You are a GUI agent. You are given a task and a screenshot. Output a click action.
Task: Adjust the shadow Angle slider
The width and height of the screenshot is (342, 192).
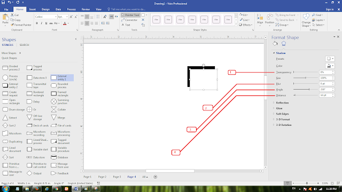[305, 89]
